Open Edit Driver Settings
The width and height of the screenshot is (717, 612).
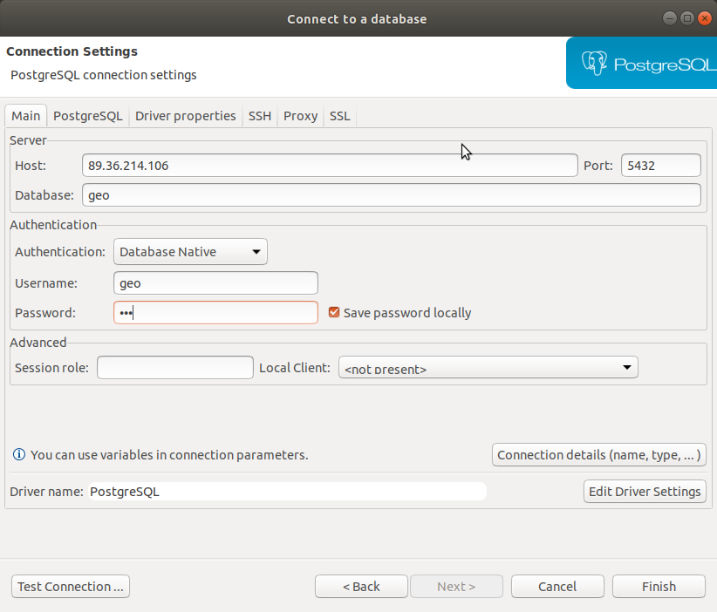pyautogui.click(x=645, y=492)
